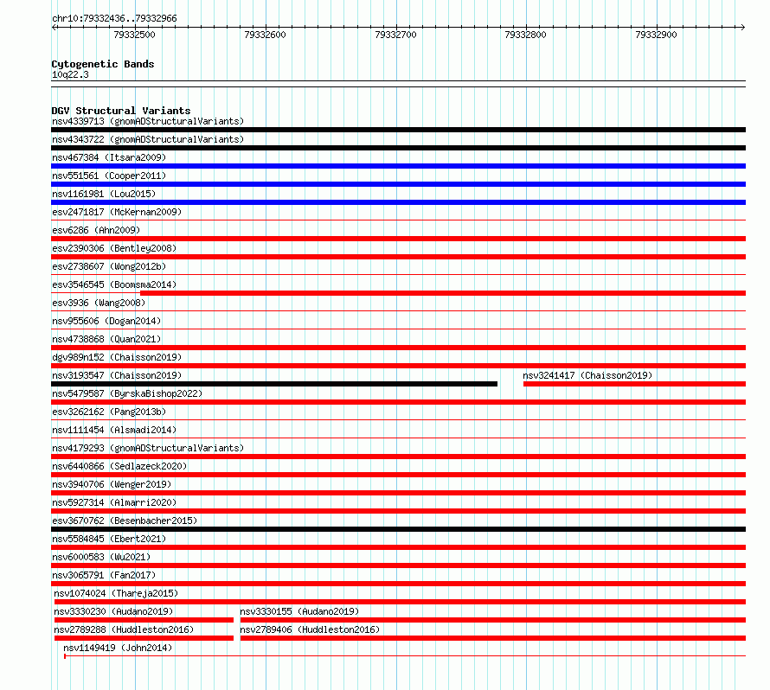The height and width of the screenshot is (690, 770).
Task: Open nsv467384 (Itsara2009) variant label
Action: [x=109, y=157]
